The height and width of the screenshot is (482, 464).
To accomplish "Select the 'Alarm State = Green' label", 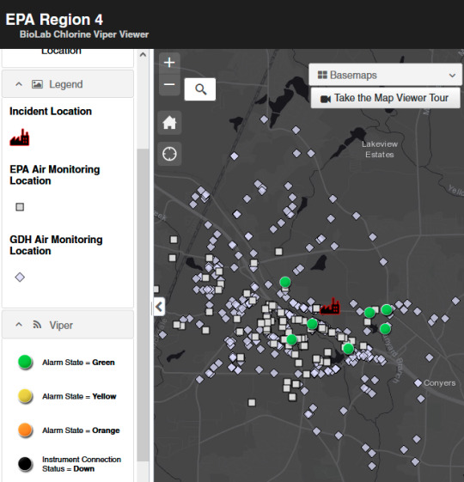I will tap(78, 363).
